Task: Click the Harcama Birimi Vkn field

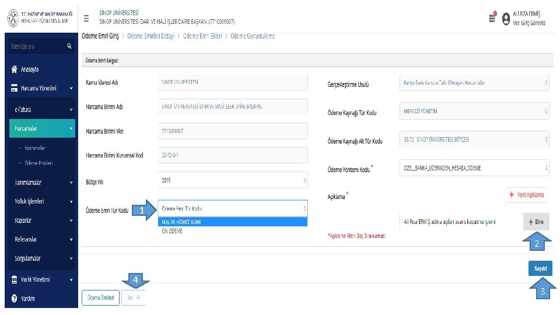Action: coord(233,131)
